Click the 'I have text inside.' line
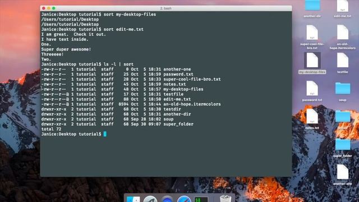Viewport: 359px width, 202px height. [x=65, y=39]
